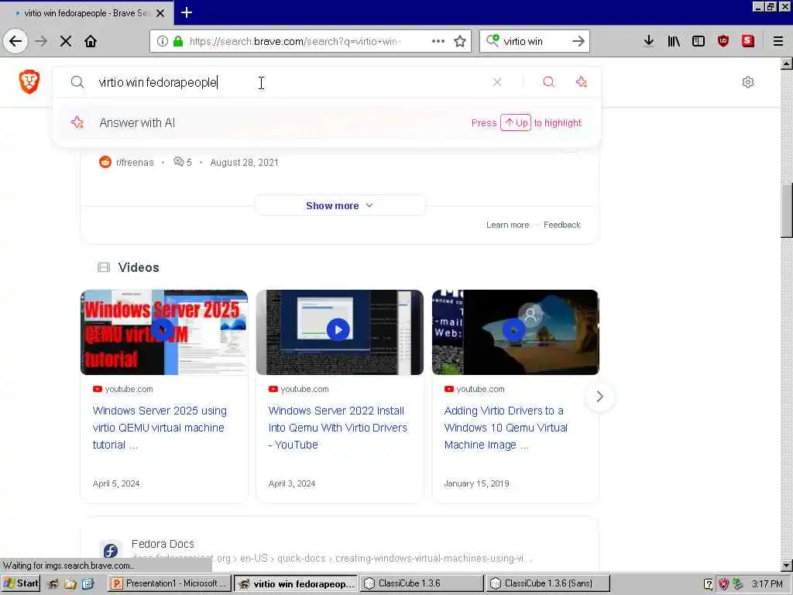This screenshot has height=595, width=793.
Task: Open Windows Server 2022 Install Into Qemu link
Action: (x=338, y=428)
